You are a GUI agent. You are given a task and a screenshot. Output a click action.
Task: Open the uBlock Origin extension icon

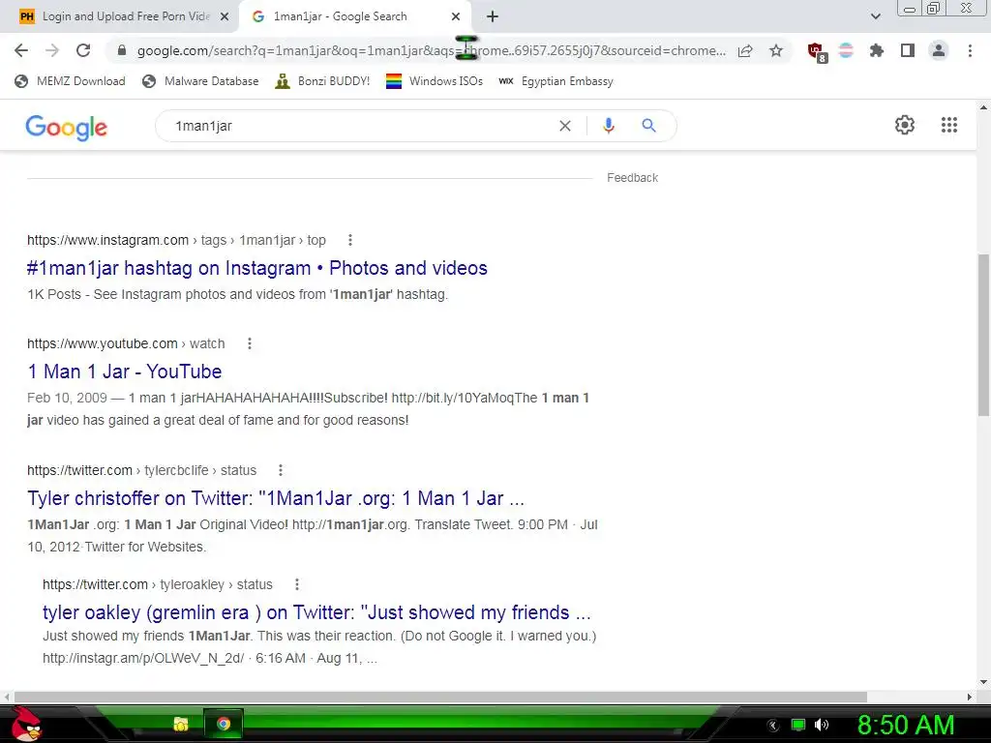(x=817, y=52)
